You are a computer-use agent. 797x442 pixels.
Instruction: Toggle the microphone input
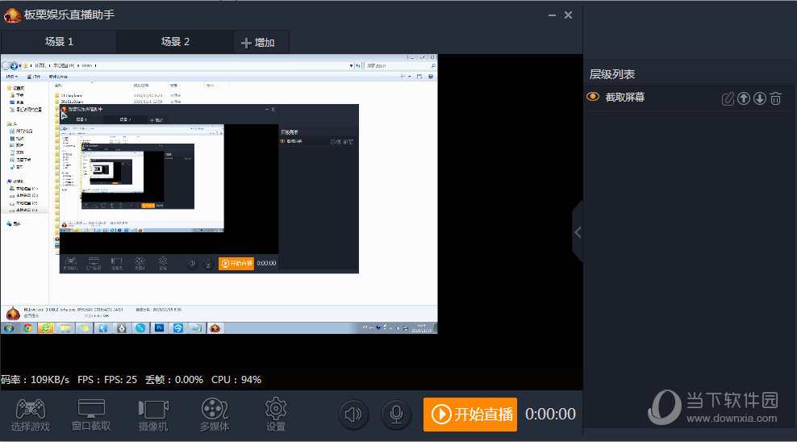(x=396, y=415)
